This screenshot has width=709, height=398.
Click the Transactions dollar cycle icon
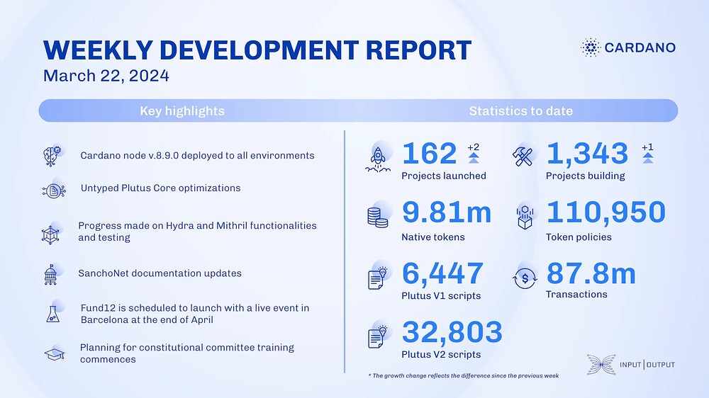[525, 278]
